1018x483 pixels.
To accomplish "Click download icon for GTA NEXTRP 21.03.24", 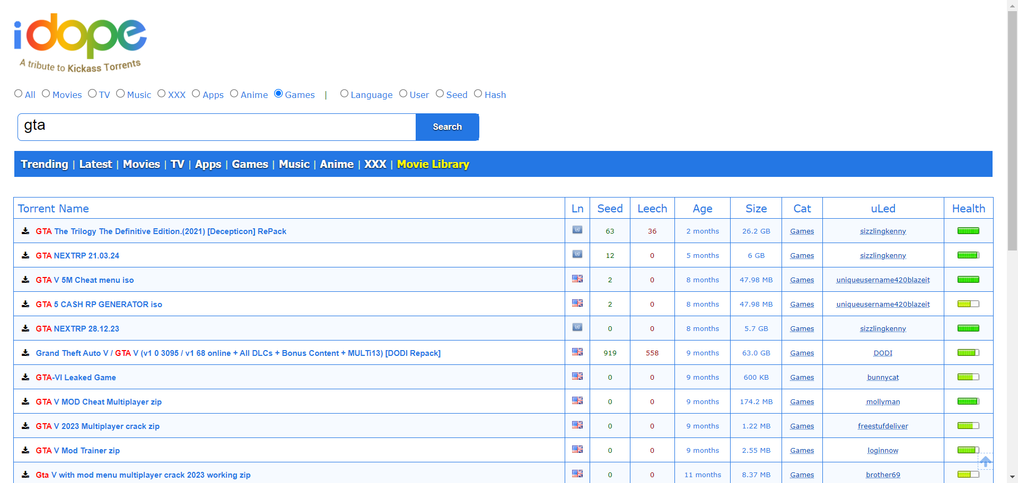I will (25, 255).
